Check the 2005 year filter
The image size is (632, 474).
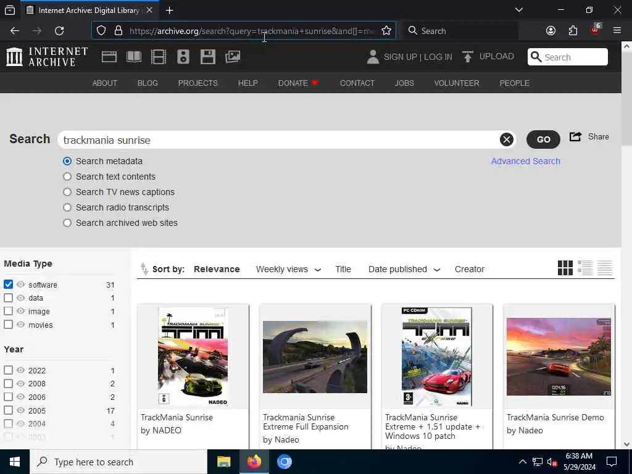pyautogui.click(x=8, y=410)
